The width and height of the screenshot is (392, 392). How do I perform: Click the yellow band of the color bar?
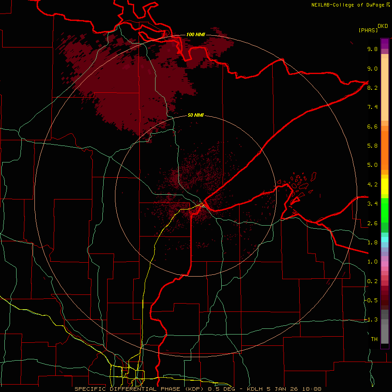pos(385,186)
